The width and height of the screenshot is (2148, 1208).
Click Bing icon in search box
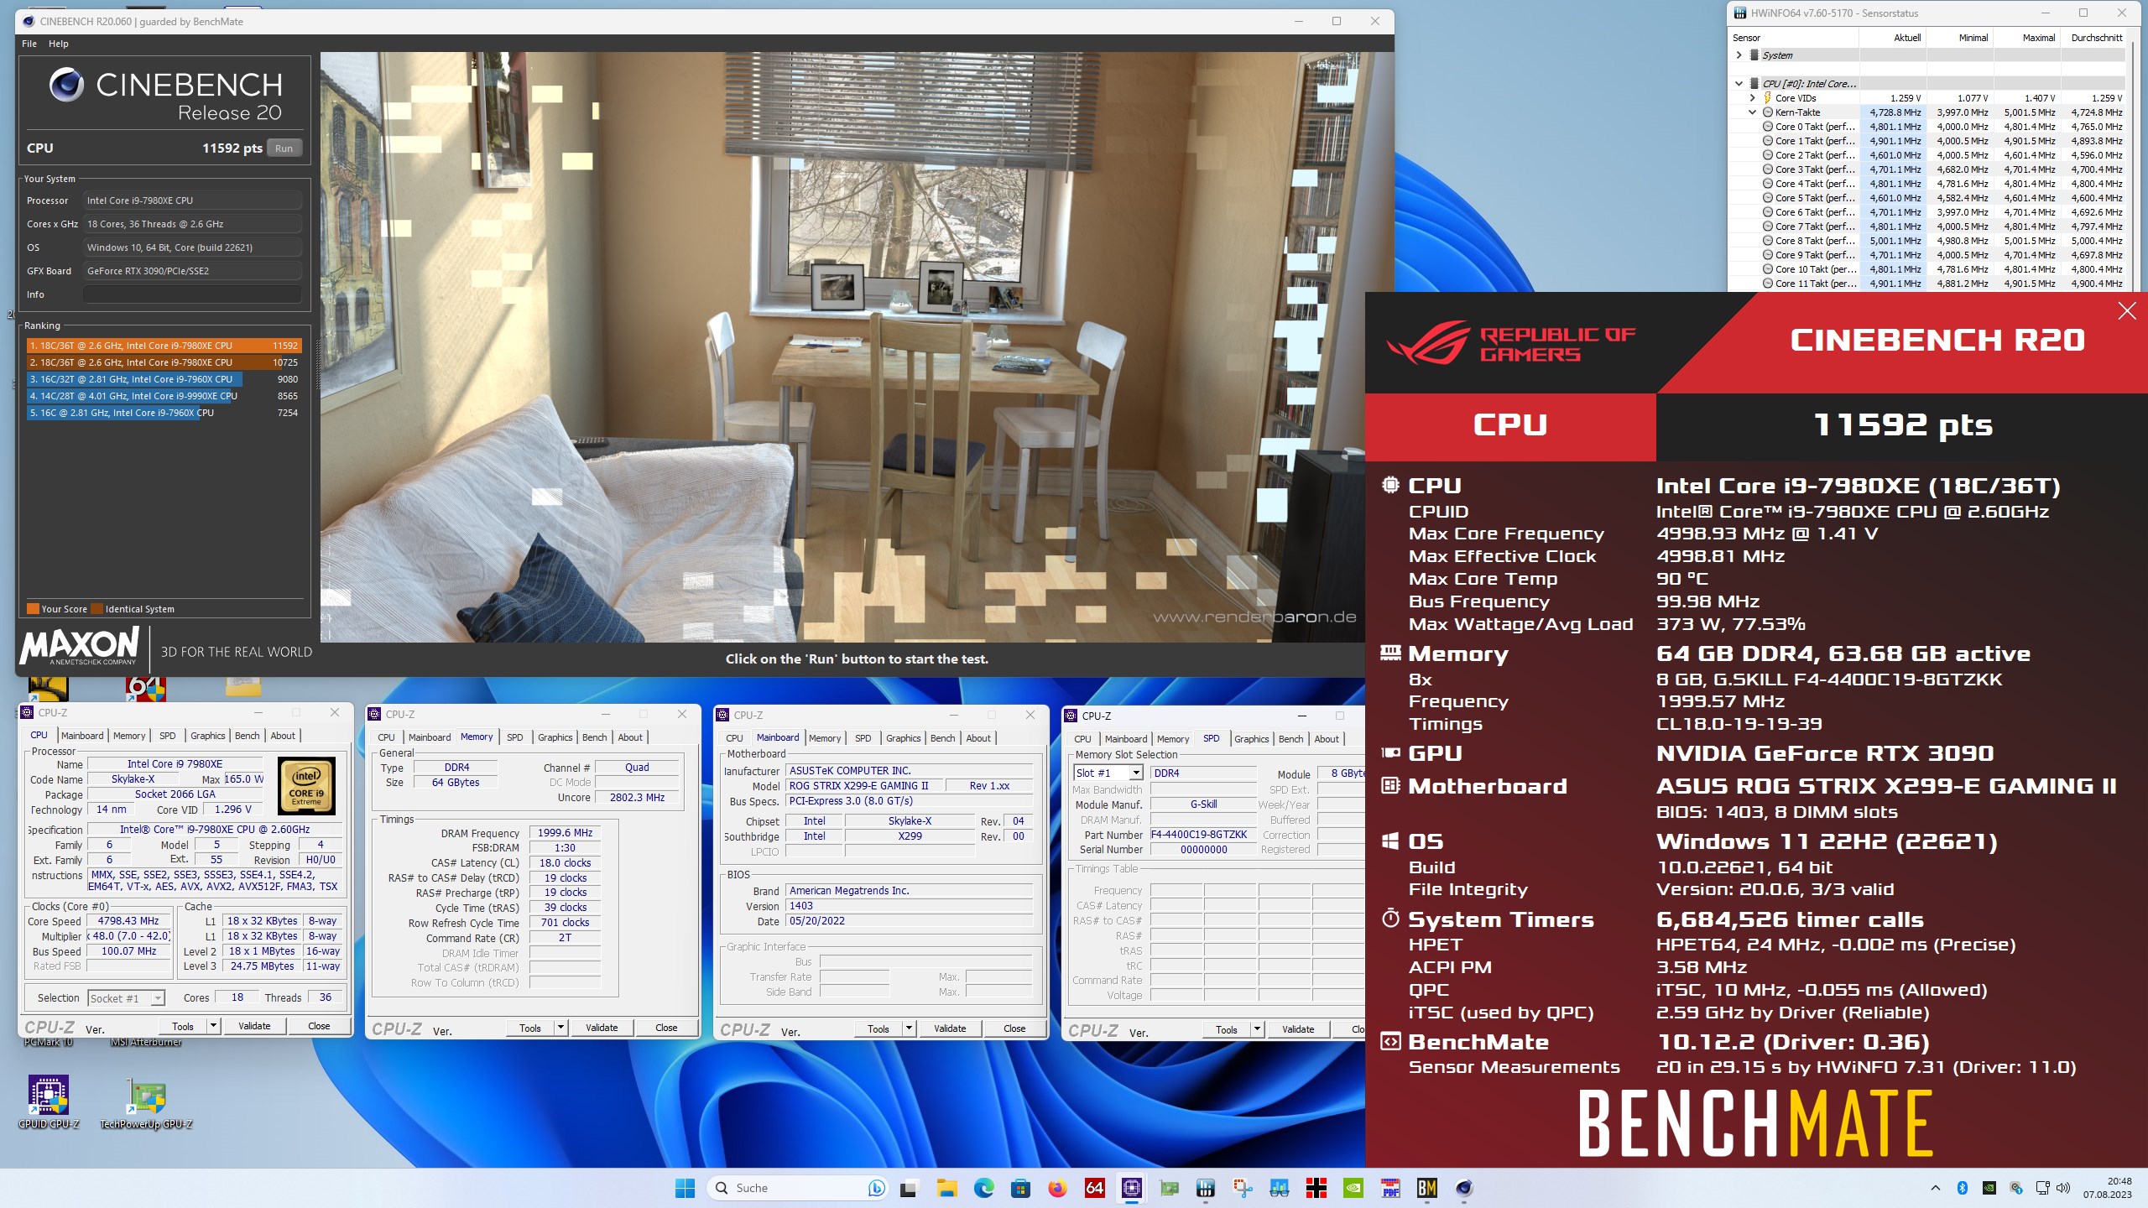pos(876,1188)
